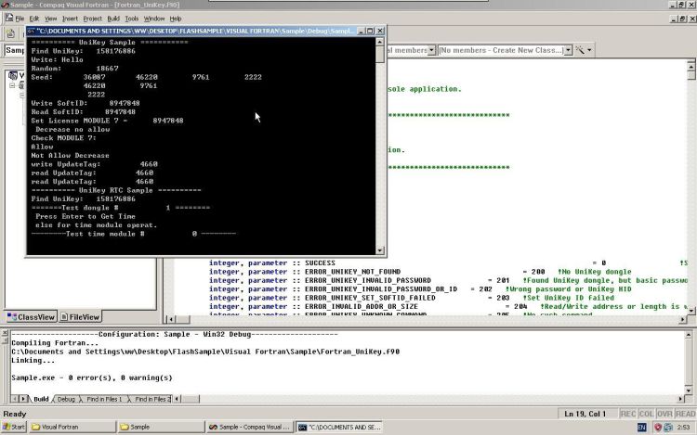The height and width of the screenshot is (435, 697).
Task: Click the ERROR_UNIKEY_NOT_FOUND code line
Action: [x=420, y=272]
